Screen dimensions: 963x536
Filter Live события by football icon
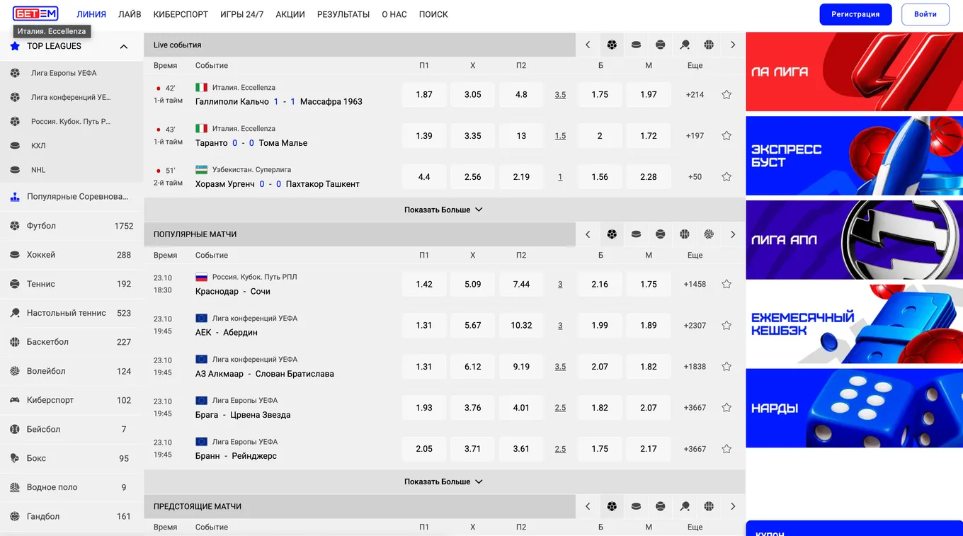[612, 45]
